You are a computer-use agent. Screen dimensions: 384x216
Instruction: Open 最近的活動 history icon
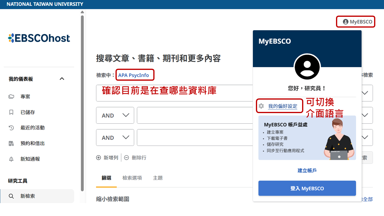click(x=11, y=128)
